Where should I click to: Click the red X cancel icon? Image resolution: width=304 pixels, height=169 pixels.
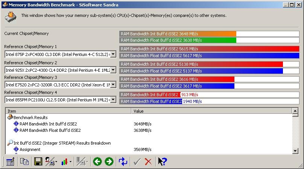coord(148,161)
